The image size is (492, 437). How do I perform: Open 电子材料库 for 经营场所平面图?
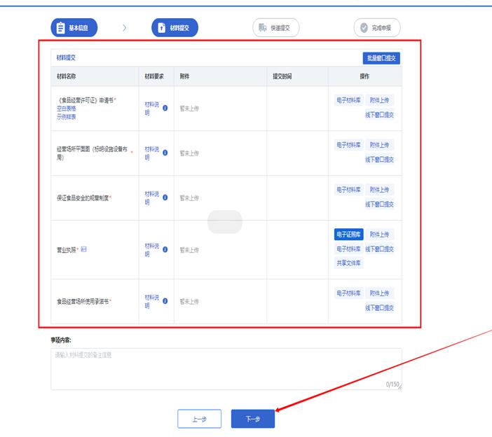tap(348, 145)
